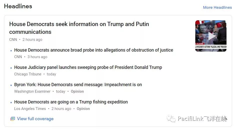Click Los Angeles Times source label

point(30,109)
